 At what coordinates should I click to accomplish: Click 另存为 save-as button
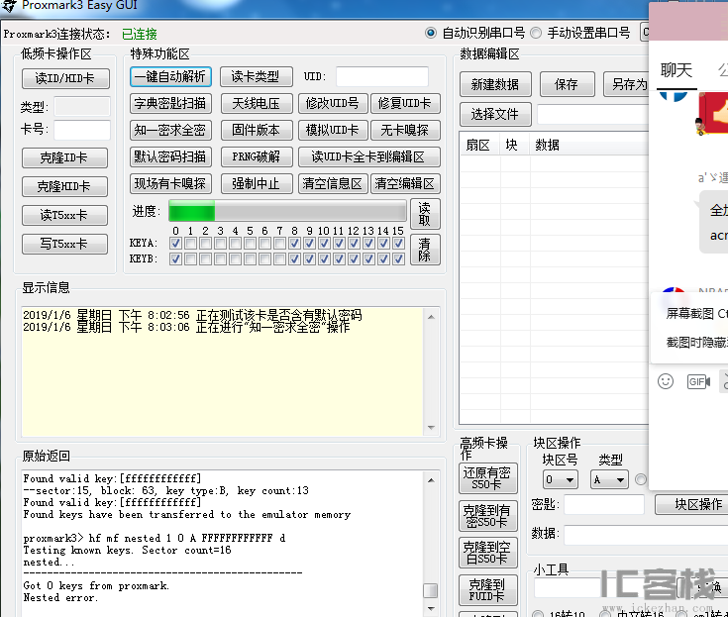[x=627, y=84]
